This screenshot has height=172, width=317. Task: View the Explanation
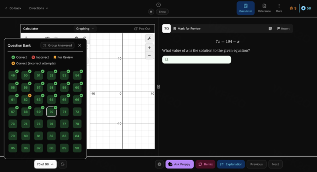pyautogui.click(x=231, y=165)
